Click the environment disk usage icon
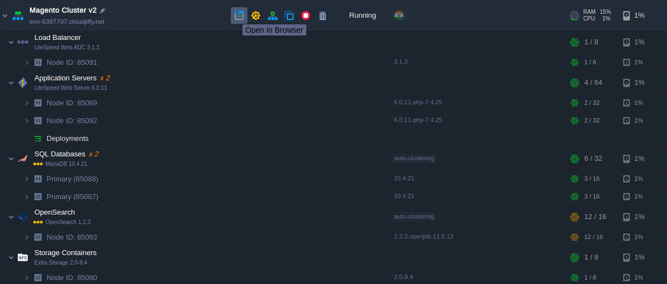 coord(626,16)
